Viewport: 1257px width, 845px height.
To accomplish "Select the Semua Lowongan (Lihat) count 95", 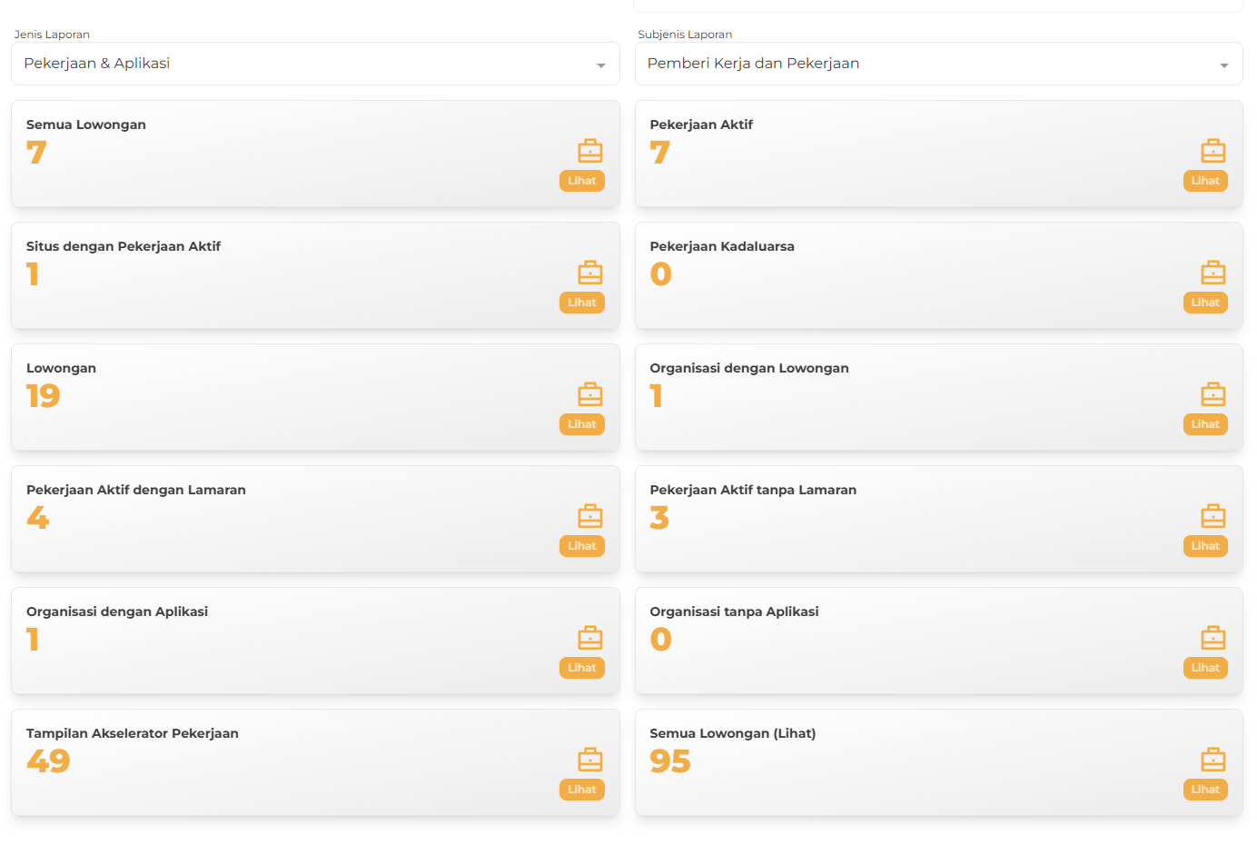I will (x=670, y=761).
